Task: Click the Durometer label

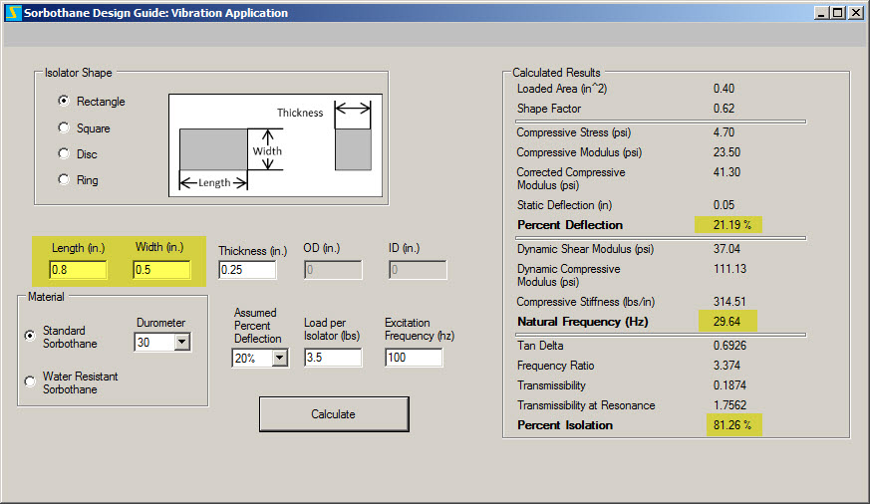Action: [160, 323]
